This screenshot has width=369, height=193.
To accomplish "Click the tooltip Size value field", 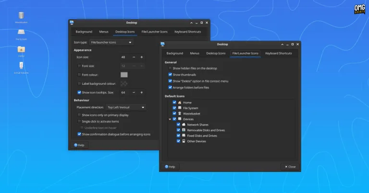I will point(125,92).
